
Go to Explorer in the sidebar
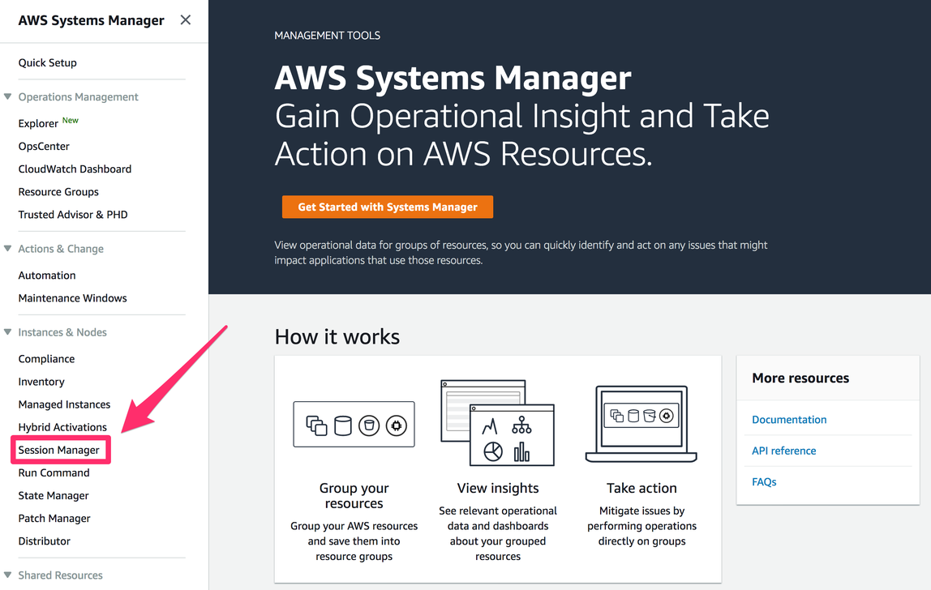pyautogui.click(x=38, y=123)
